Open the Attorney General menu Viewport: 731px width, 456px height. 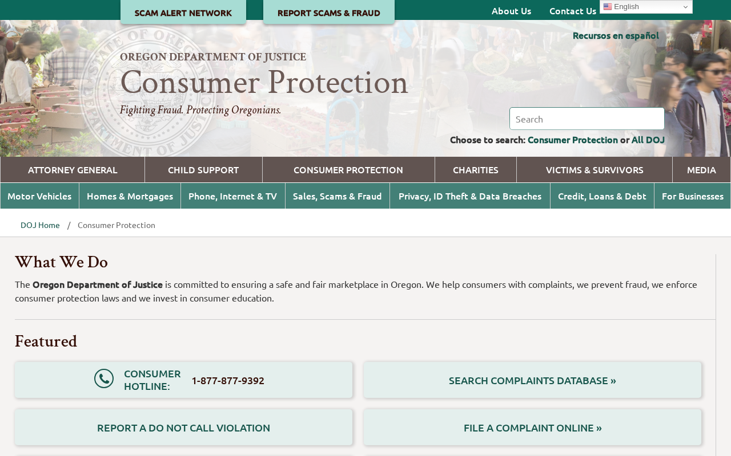[73, 170]
